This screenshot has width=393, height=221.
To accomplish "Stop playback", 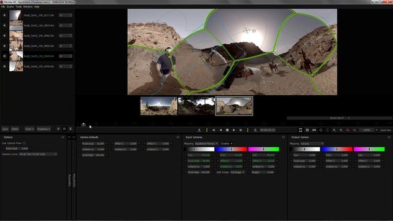I will point(227,130).
